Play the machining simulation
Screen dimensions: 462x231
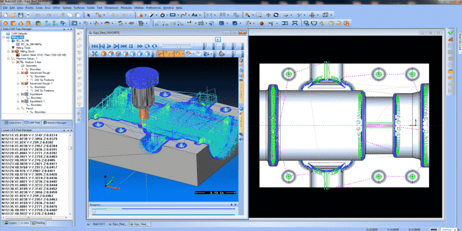coord(109,46)
